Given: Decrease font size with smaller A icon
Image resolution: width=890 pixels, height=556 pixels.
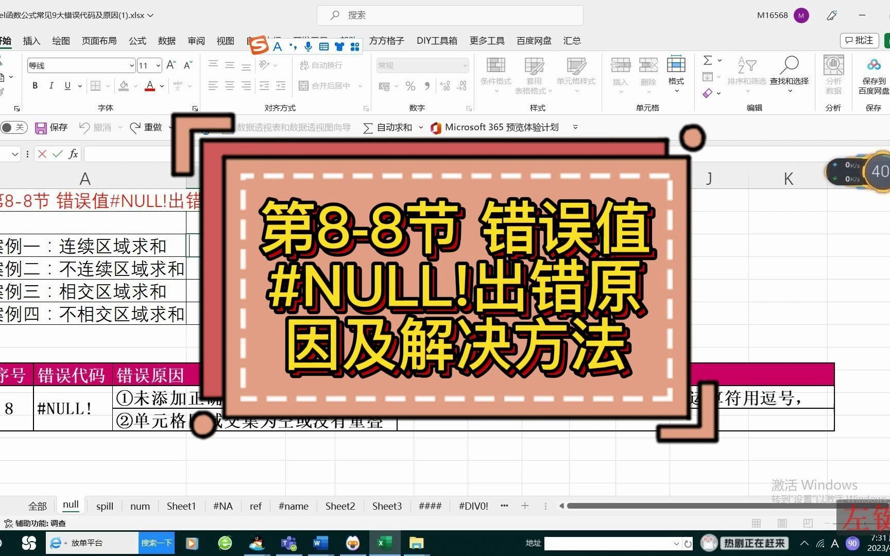Looking at the screenshot, I should 187,65.
